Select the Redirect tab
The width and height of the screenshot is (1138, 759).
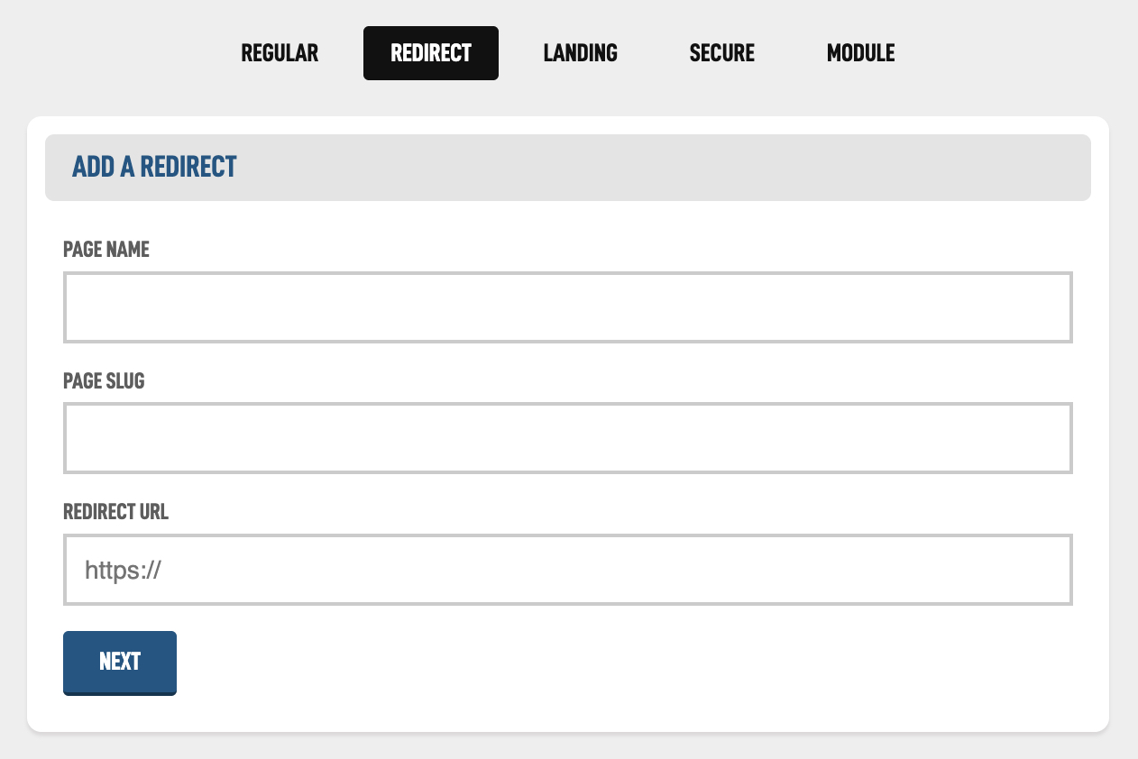430,53
